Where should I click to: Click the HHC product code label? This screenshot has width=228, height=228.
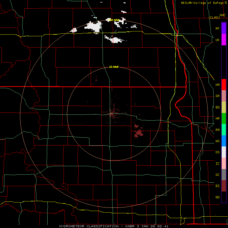(x=223, y=15)
